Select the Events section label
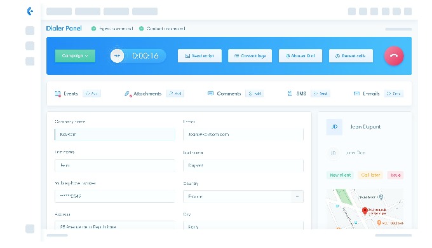 pos(71,93)
